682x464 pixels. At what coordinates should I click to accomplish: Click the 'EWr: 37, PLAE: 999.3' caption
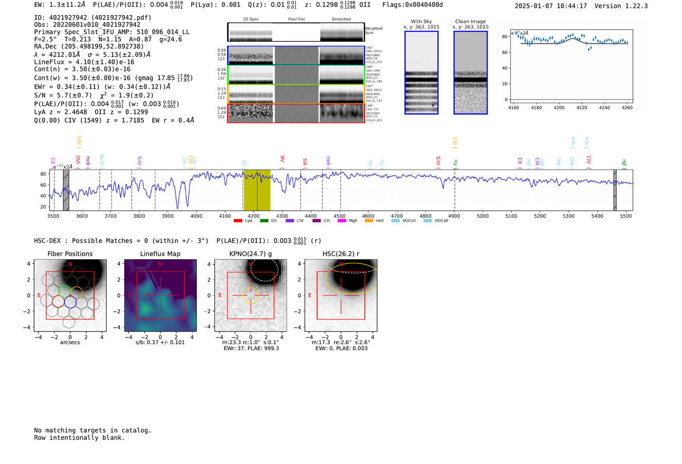point(251,349)
